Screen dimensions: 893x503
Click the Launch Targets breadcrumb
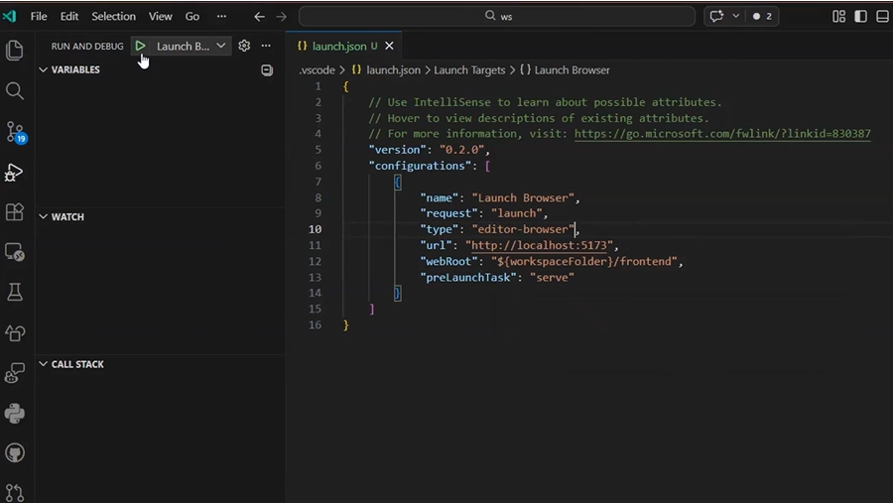pos(469,70)
